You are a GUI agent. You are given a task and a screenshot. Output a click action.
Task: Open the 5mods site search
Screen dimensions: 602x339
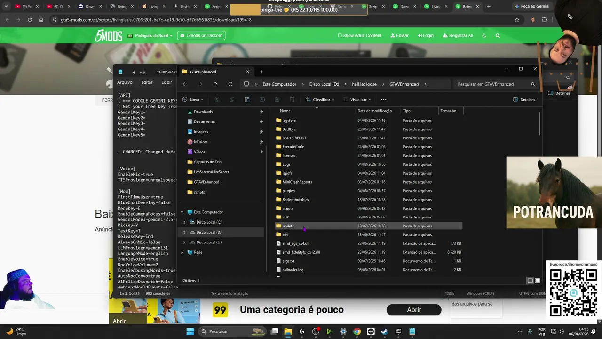(498, 35)
